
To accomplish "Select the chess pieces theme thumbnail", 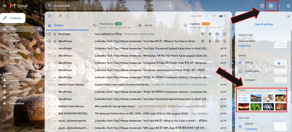I will pyautogui.click(x=281, y=98).
